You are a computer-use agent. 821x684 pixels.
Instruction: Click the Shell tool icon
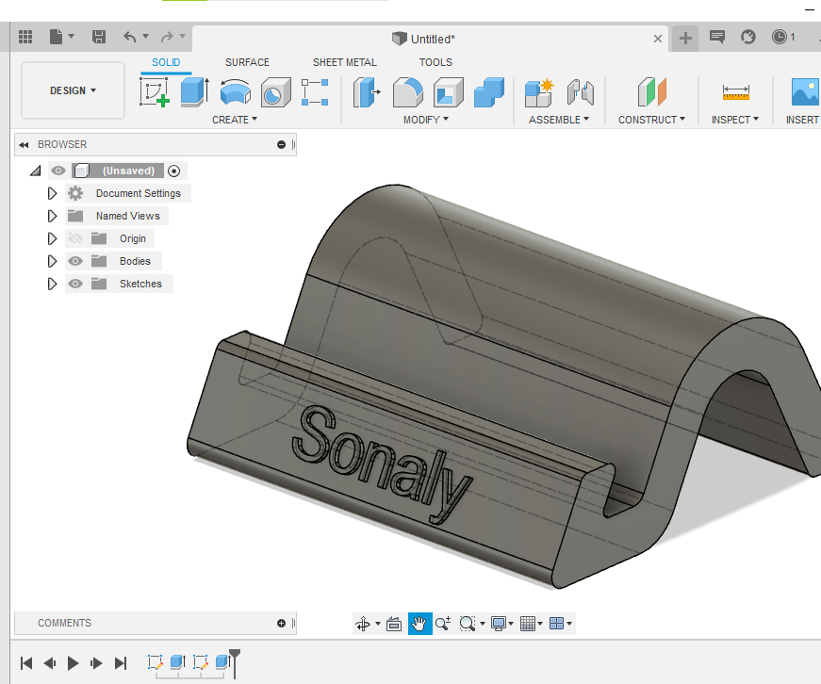pos(448,92)
